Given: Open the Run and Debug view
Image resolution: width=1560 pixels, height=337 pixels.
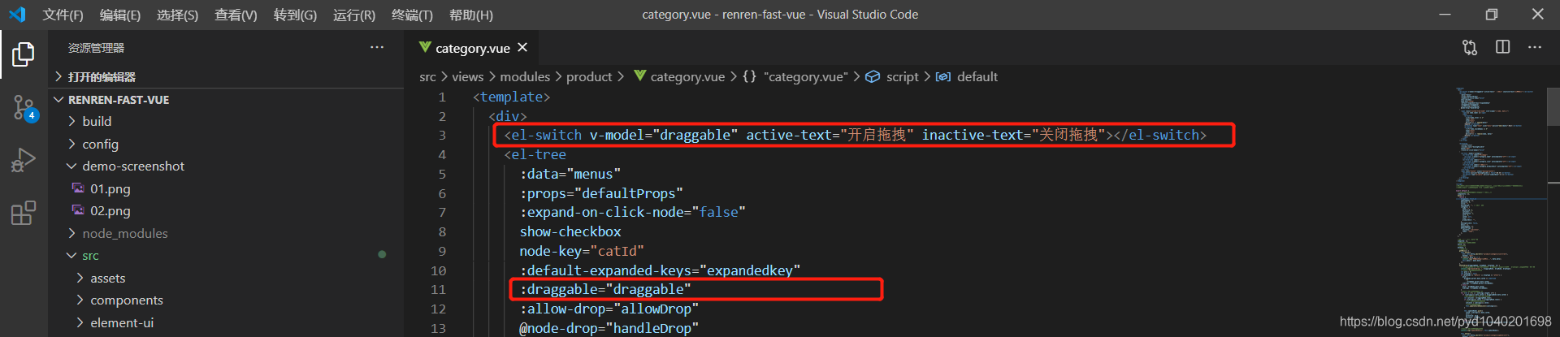Looking at the screenshot, I should click(24, 160).
